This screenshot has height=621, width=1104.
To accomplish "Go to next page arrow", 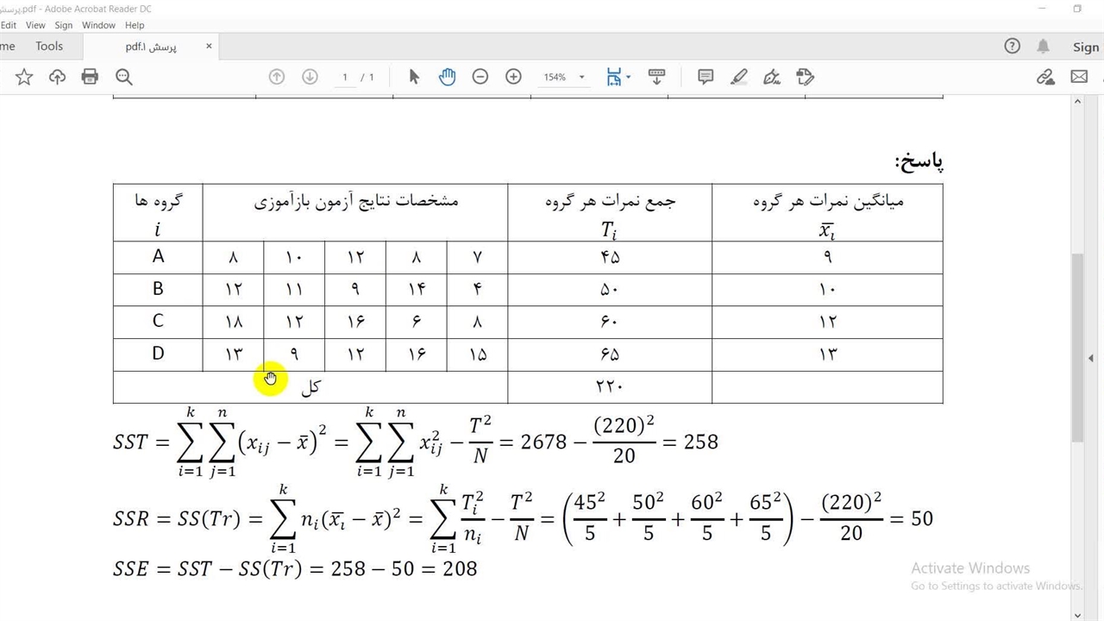I will [310, 78].
